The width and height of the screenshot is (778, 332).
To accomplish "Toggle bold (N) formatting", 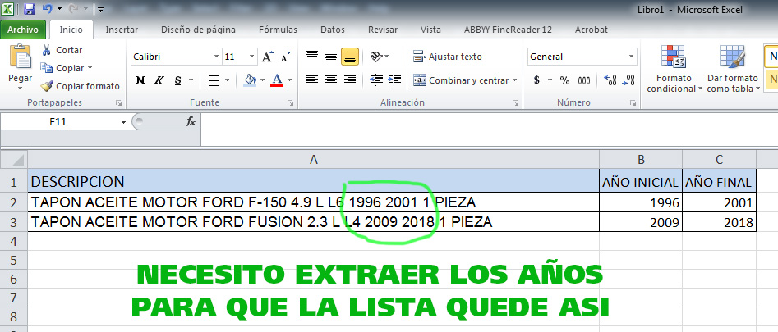I will click(140, 80).
